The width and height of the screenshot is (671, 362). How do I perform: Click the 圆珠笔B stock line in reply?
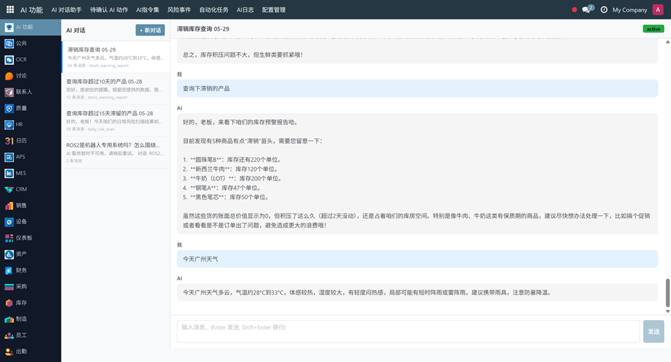click(232, 160)
